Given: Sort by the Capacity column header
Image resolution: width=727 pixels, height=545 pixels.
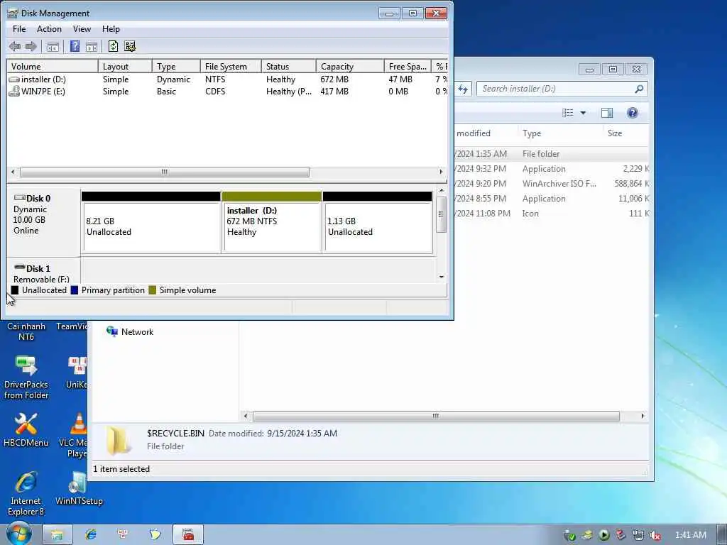Looking at the screenshot, I should pos(350,66).
